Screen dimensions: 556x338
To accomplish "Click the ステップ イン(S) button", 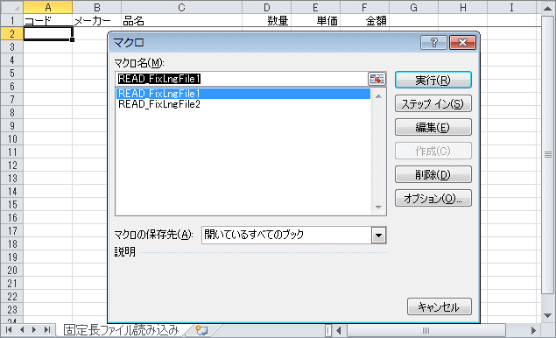I will 433,103.
